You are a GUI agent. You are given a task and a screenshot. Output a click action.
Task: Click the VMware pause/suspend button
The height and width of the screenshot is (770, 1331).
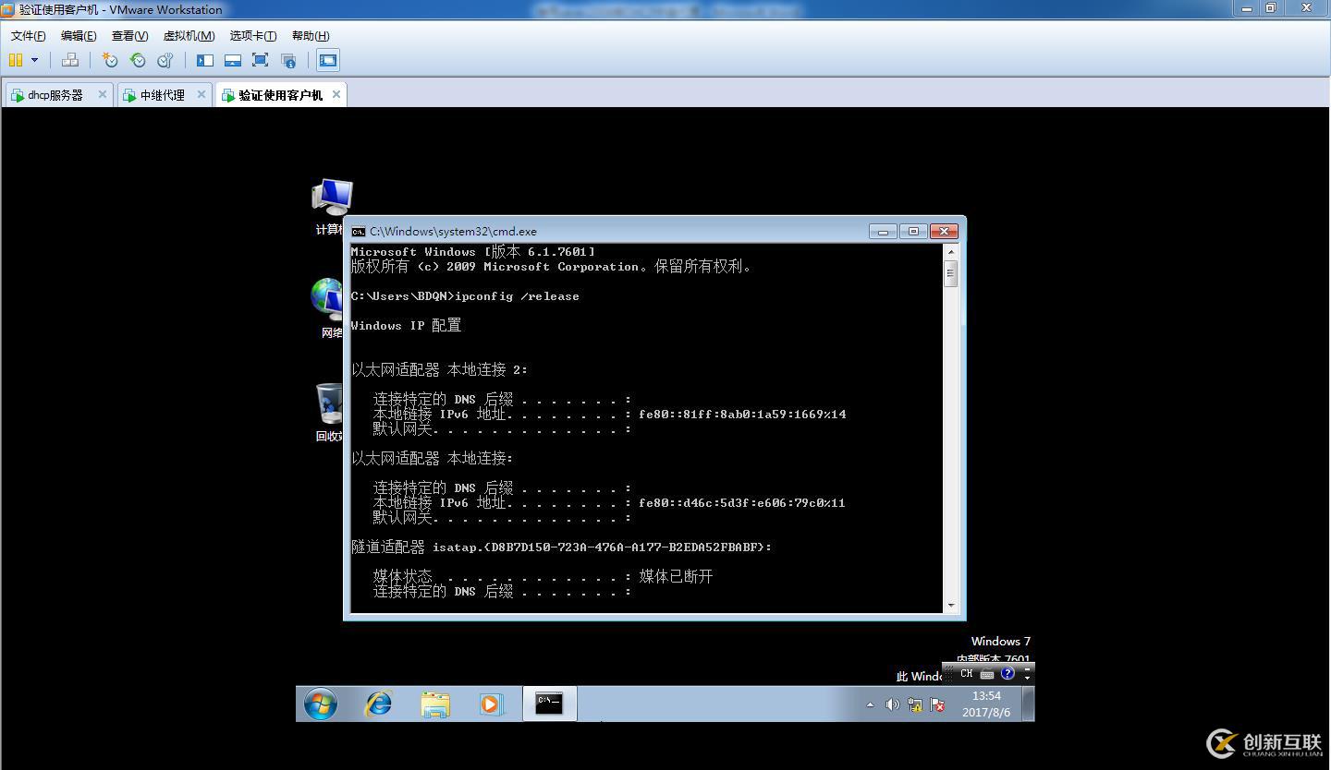16,60
